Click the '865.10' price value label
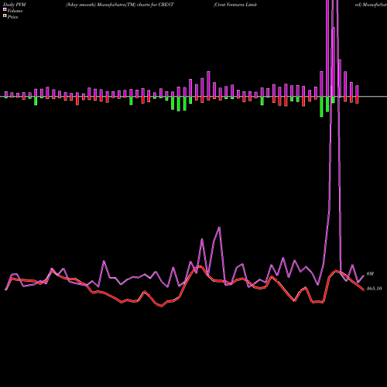This screenshot has height=387, width=387. 374,289
